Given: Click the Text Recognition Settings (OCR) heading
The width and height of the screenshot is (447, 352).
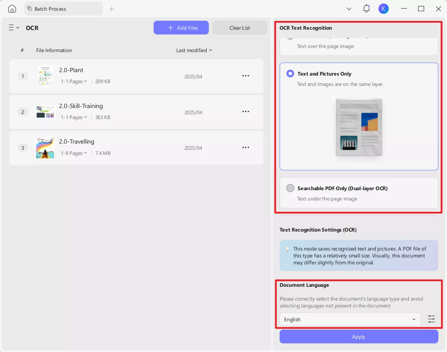Looking at the screenshot, I should click(318, 230).
